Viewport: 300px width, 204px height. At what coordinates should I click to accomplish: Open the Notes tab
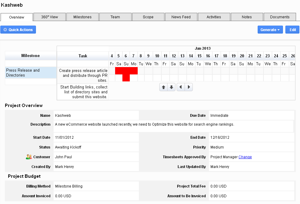point(247,17)
